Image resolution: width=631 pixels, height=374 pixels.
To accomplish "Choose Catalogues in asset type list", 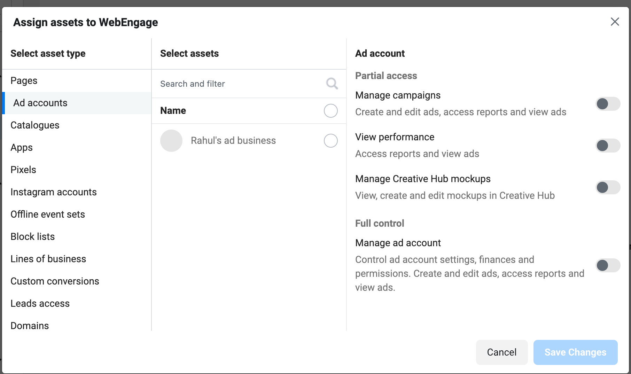I will tap(35, 125).
